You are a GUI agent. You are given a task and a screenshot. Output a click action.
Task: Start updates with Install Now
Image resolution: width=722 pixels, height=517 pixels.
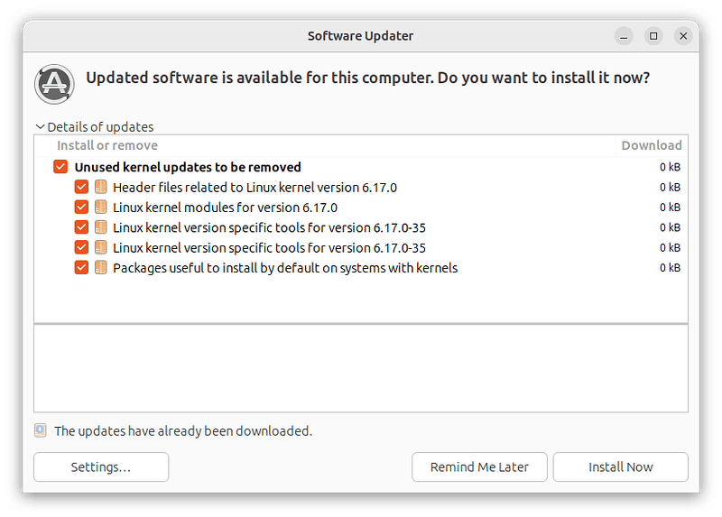coord(621,466)
